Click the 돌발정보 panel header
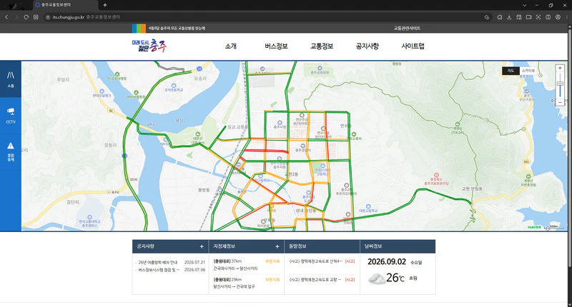The height and width of the screenshot is (307, 572). (322, 246)
